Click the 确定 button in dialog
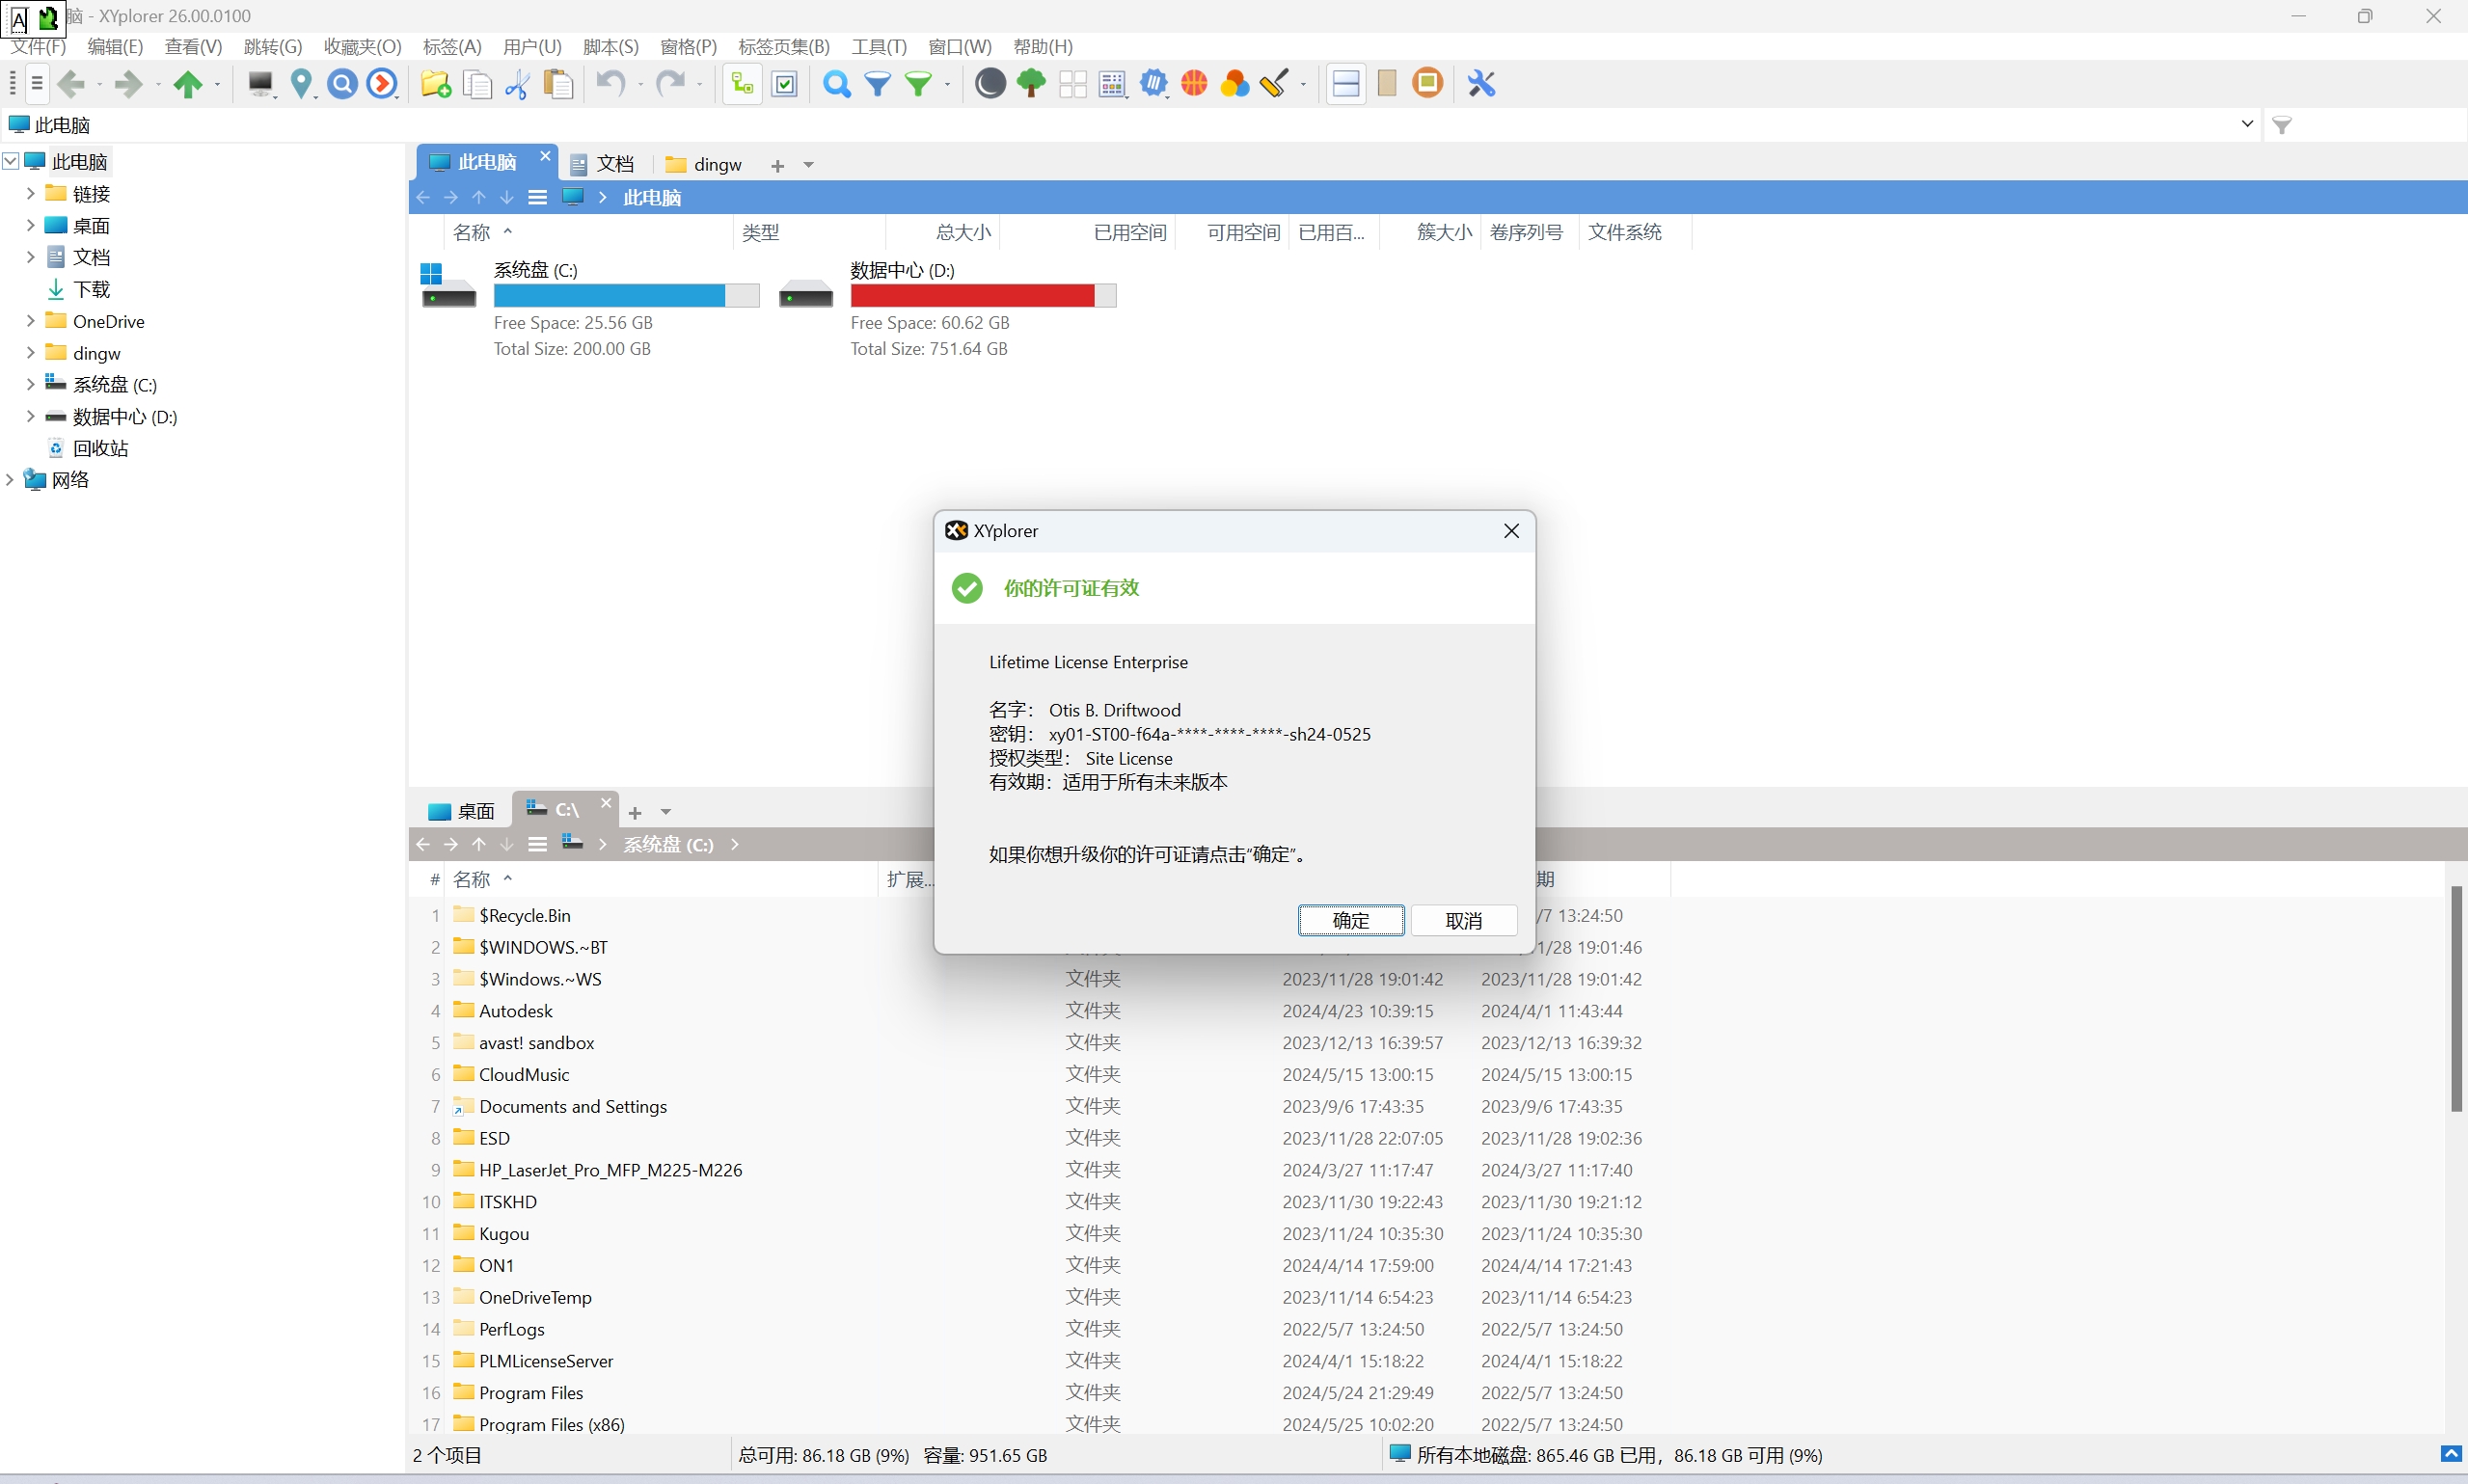This screenshot has height=1484, width=2468. click(1350, 920)
